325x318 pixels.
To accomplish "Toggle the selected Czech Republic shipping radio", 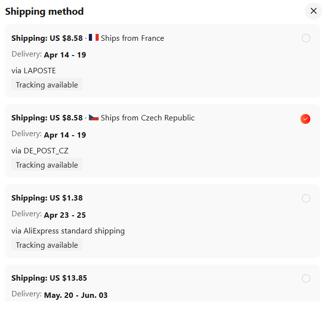I will pyautogui.click(x=305, y=119).
